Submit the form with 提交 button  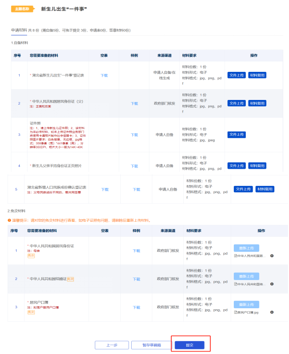(x=190, y=345)
